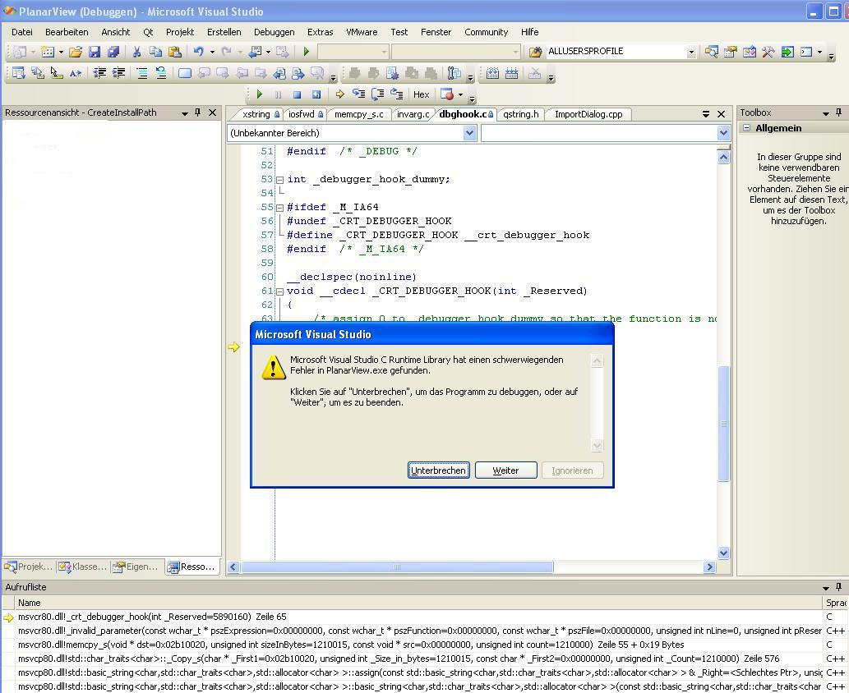Image resolution: width=849 pixels, height=693 pixels.
Task: Click the editor vertical scrollbar thumb
Action: click(724, 424)
